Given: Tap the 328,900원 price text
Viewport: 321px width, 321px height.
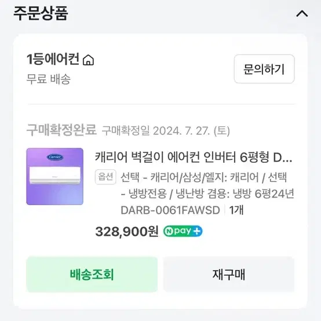Looking at the screenshot, I should click(127, 232).
